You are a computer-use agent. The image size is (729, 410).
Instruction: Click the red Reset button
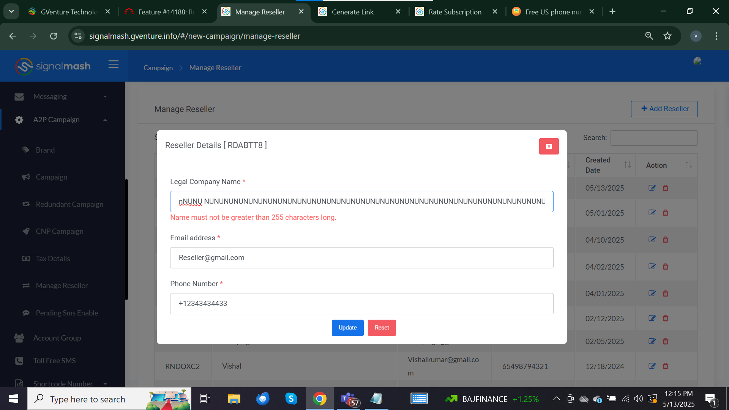(x=382, y=328)
